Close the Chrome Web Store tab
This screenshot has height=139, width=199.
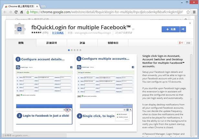click(37, 6)
